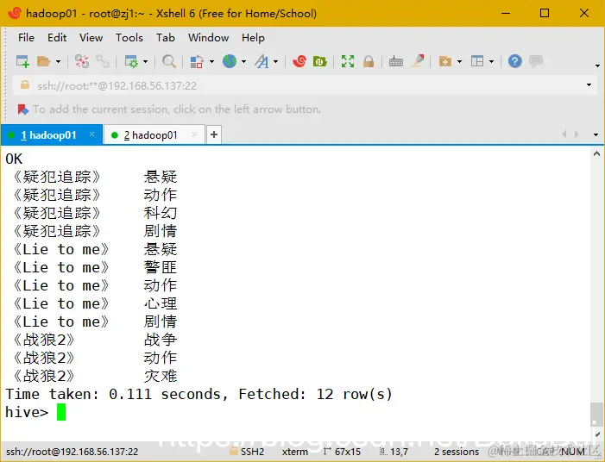Click the terminal scrollbar up arrow
This screenshot has width=605, height=462.
click(x=596, y=153)
